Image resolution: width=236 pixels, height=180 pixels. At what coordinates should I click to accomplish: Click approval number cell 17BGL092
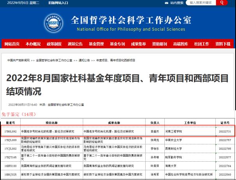(x=11, y=132)
